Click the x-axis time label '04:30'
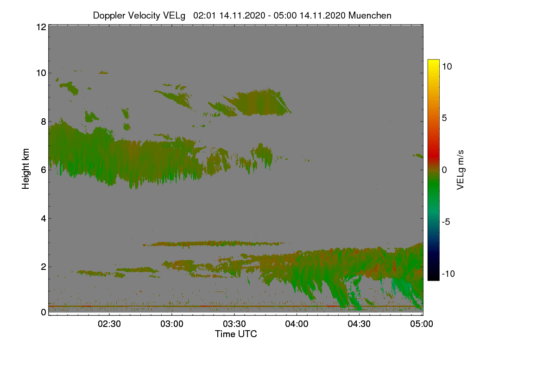 click(x=360, y=324)
